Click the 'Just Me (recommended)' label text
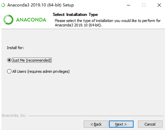The height and width of the screenshot is (130, 165). click(32, 60)
